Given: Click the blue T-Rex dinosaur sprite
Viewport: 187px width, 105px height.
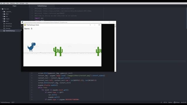Looking at the screenshot, I should (x=32, y=47).
